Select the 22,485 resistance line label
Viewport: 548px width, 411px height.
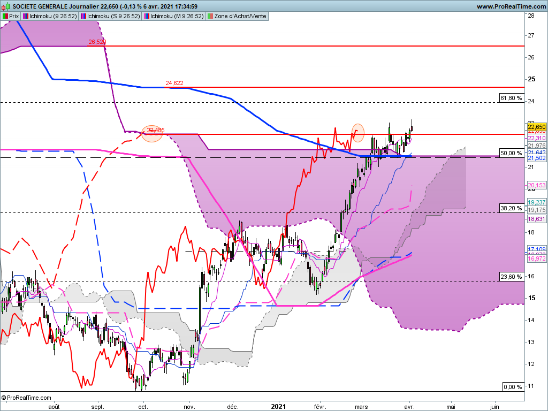tap(156, 131)
